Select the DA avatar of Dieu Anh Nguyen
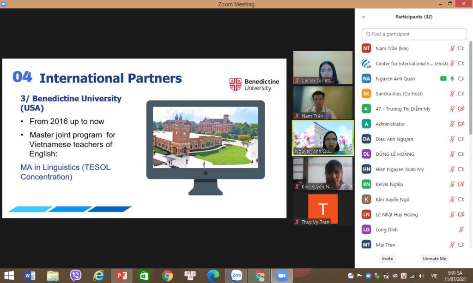This screenshot has height=283, width=473. pos(366,139)
